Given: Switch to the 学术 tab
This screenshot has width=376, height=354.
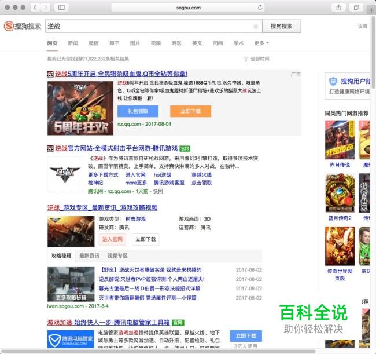Looking at the screenshot, I should (x=238, y=43).
